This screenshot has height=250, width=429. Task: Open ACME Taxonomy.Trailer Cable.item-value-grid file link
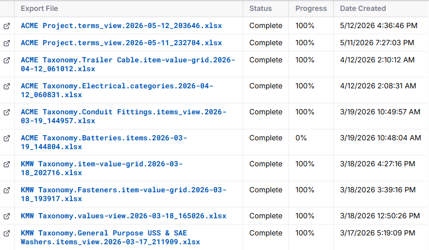128,64
